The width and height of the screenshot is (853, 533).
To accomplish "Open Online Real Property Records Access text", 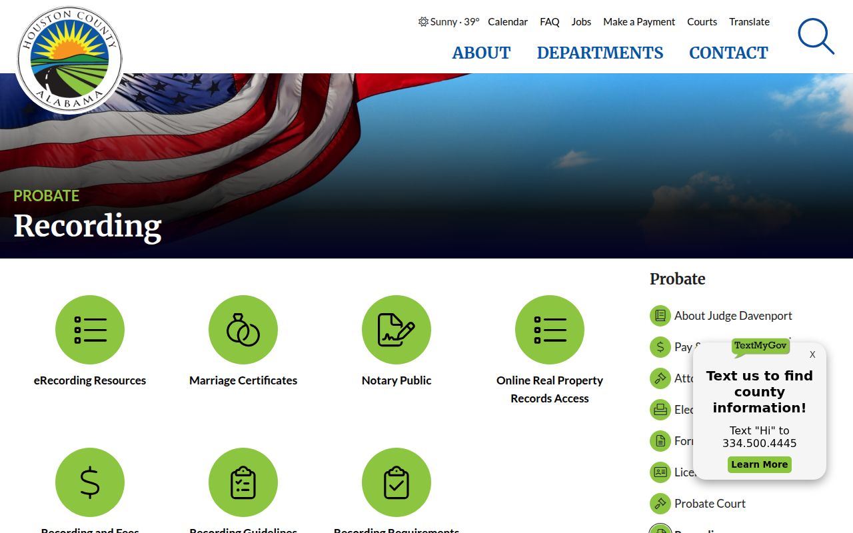I will [550, 389].
